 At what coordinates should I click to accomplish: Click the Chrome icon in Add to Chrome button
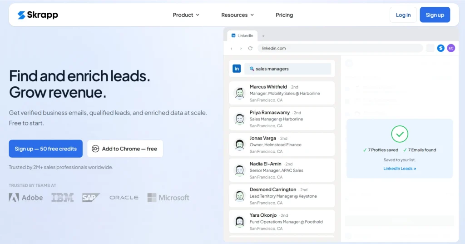[x=95, y=149]
